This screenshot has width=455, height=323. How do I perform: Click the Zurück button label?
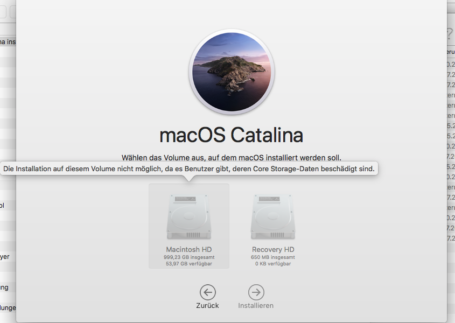[x=207, y=306]
